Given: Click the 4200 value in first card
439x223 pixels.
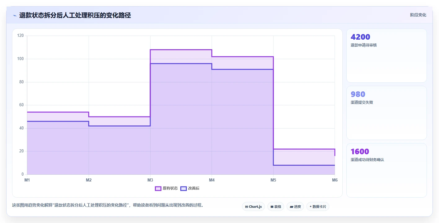Looking at the screenshot, I should tap(360, 37).
